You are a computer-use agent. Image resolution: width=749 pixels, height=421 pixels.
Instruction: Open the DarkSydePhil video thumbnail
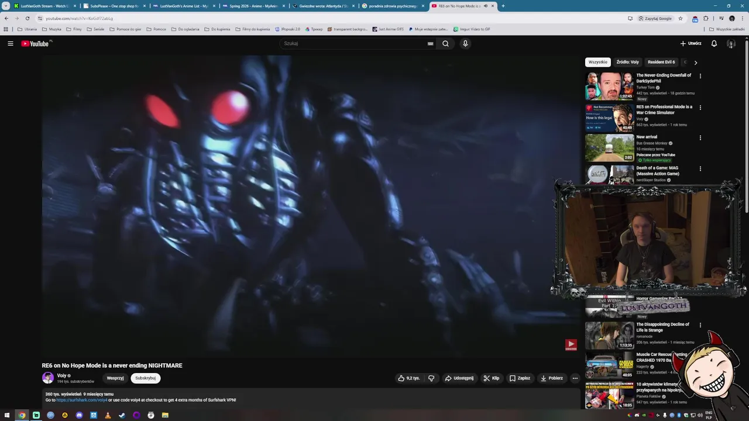click(609, 86)
